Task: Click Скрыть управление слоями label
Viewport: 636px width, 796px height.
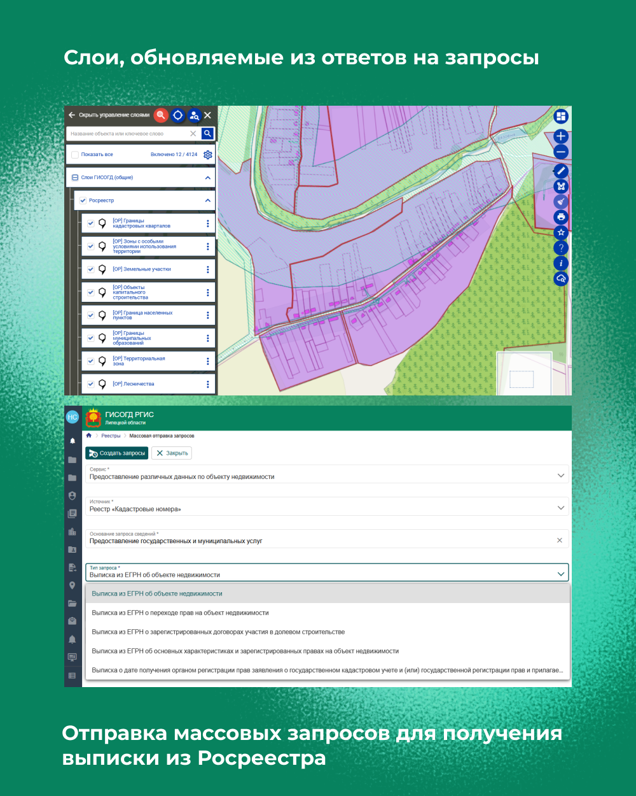Action: coord(114,115)
